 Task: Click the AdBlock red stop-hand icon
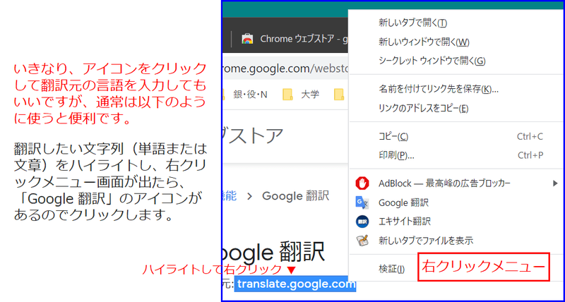click(362, 183)
